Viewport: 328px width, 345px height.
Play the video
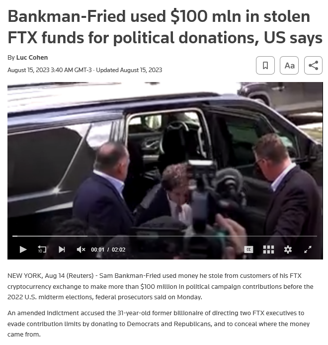coord(23,250)
